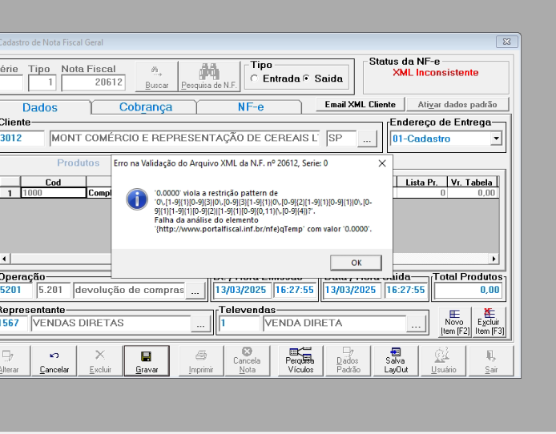Viewport: 556px width, 434px height.
Task: Open the Televendas lookup ellipsis button
Action: (416, 323)
